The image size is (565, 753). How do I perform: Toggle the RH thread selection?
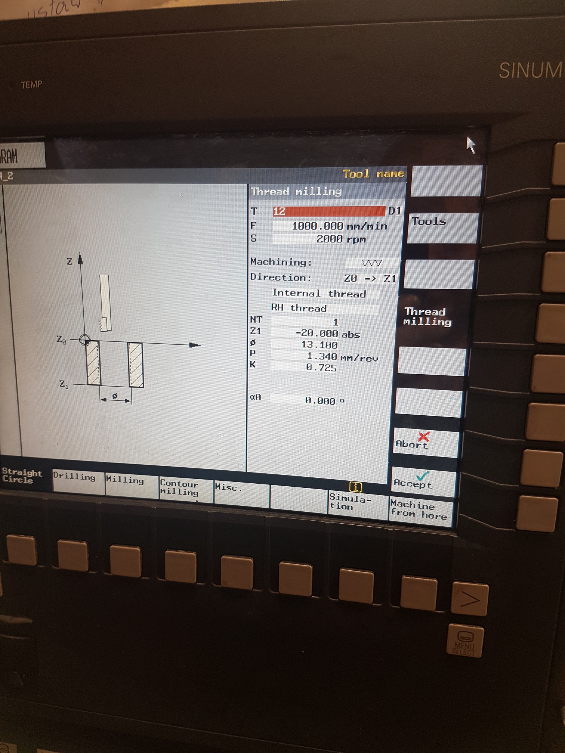(x=324, y=308)
